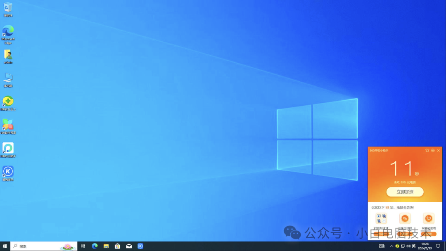Open the volume control tray icon
Image resolution: width=446 pixels, height=251 pixels.
click(408, 246)
